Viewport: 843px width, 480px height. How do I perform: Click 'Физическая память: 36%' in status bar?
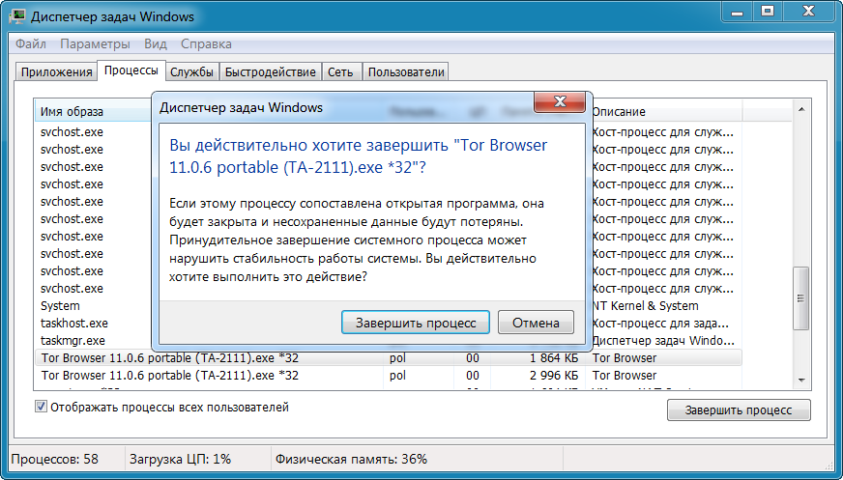tap(351, 459)
